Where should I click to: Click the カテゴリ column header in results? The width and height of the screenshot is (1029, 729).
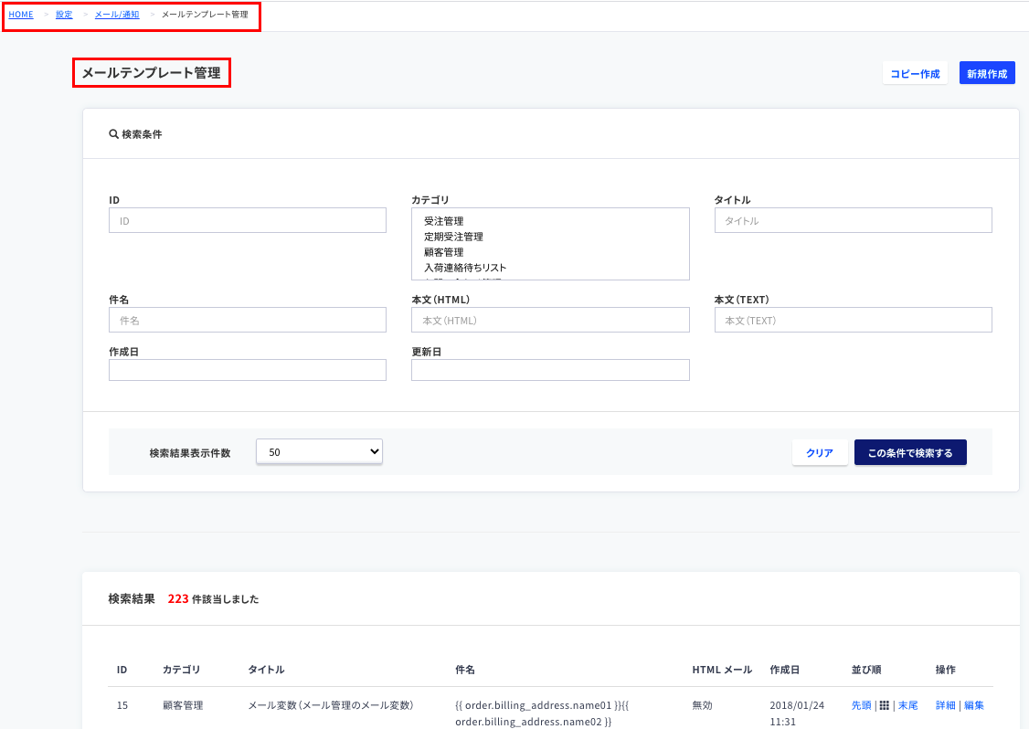181,670
